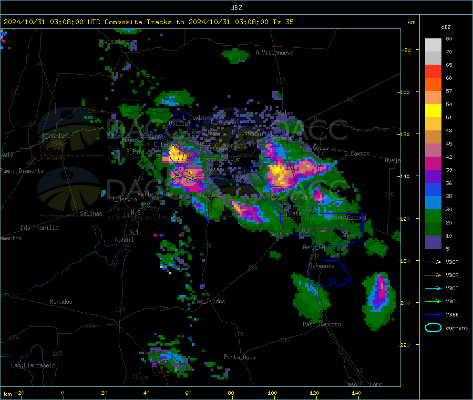The width and height of the screenshot is (473, 400).
Task: Select the red 60-65 dBZ swatch
Action: [433, 71]
